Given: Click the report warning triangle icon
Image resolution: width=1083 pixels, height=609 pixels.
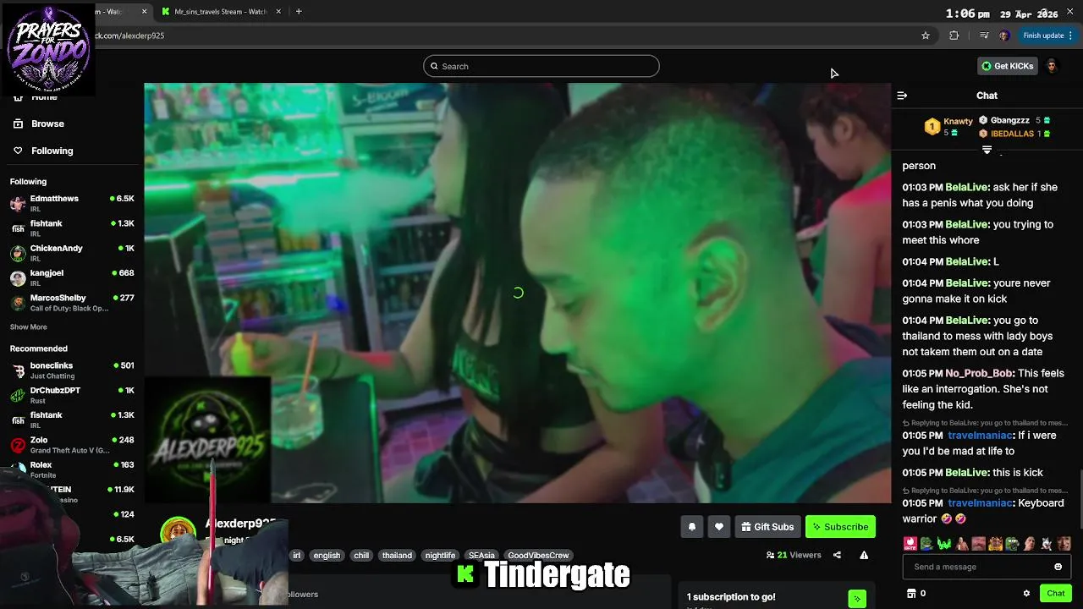Looking at the screenshot, I should tap(864, 555).
